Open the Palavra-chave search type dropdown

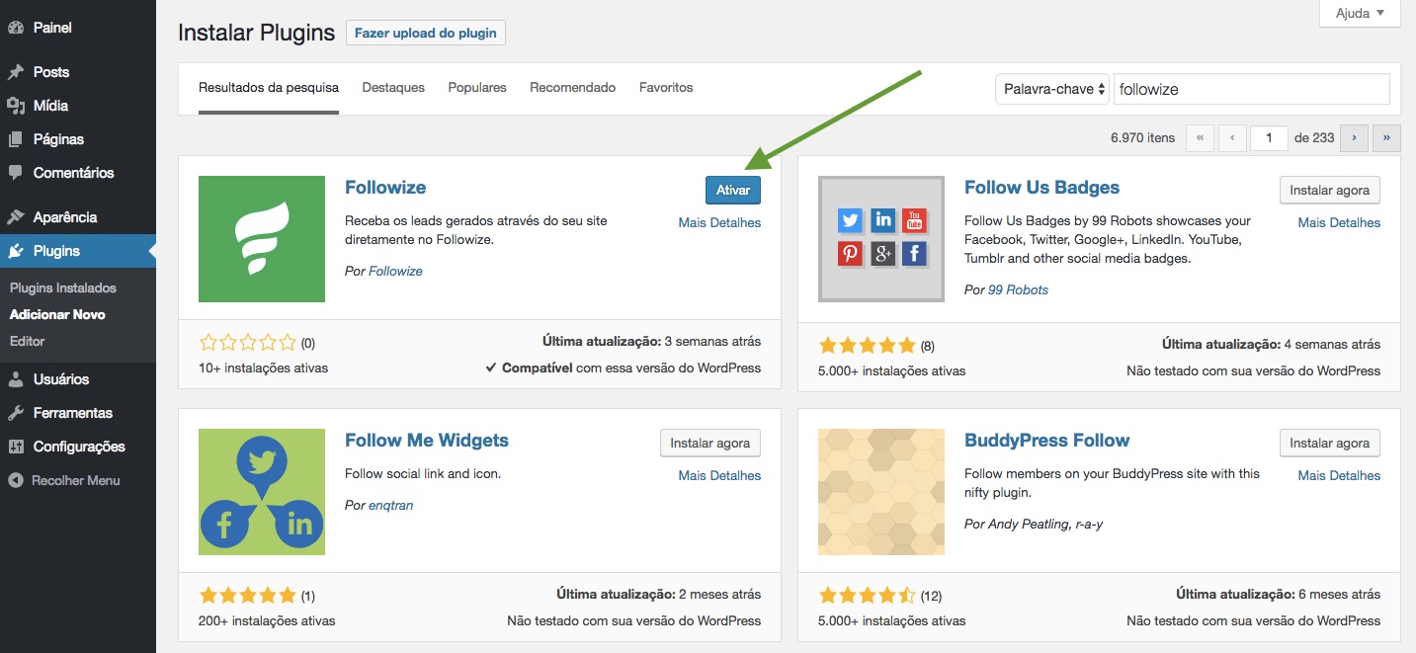1052,89
